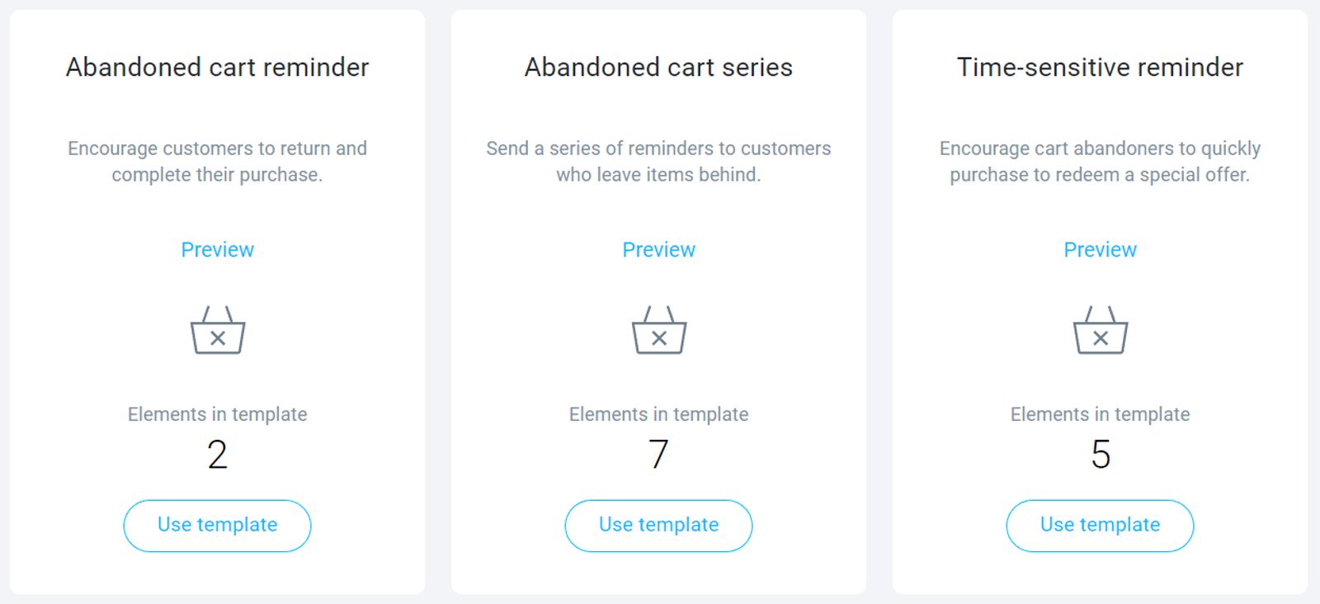Viewport: 1320px width, 604px height.
Task: Click the "Abandoned cart reminder" card title
Action: [x=218, y=68]
